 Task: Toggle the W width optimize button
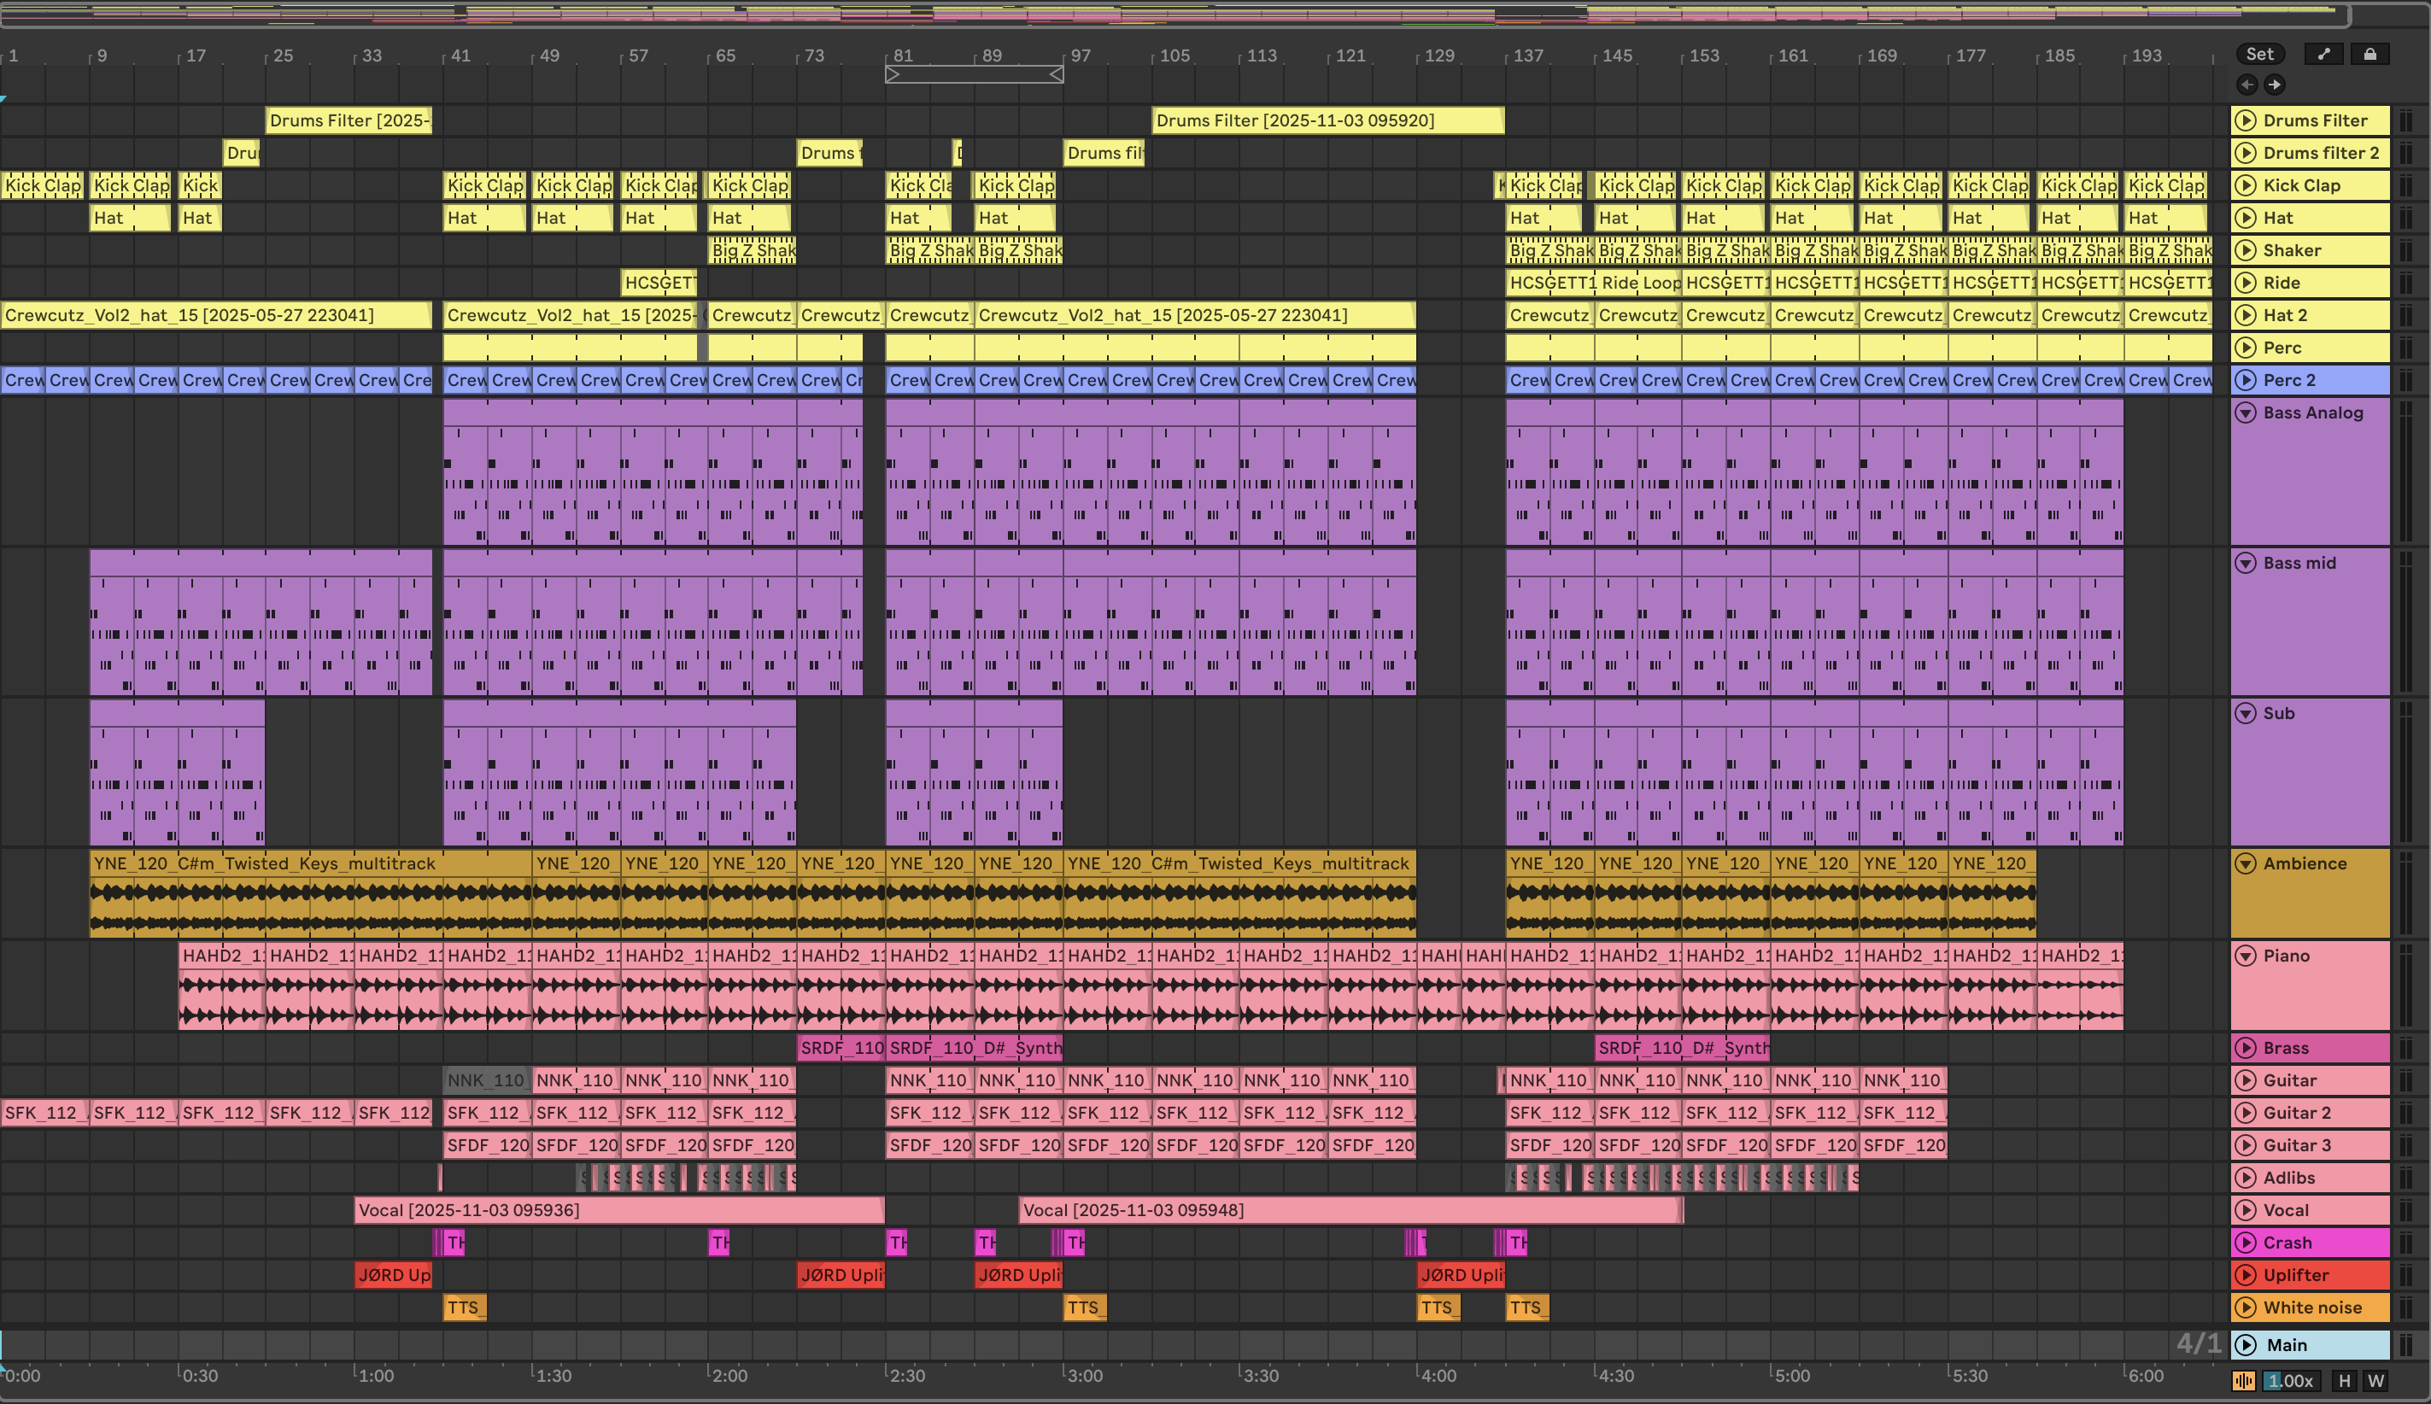2375,1381
